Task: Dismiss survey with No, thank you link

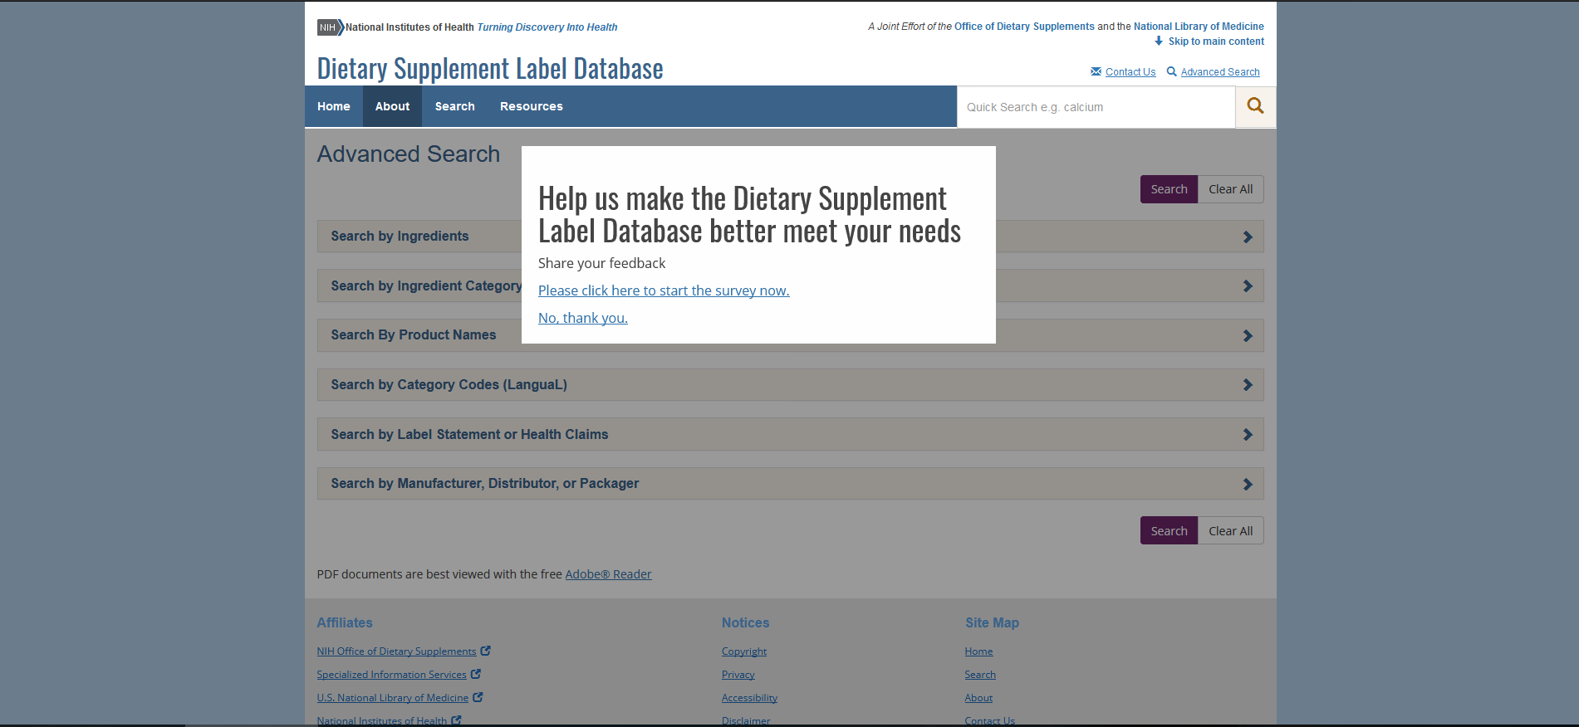Action: (582, 318)
